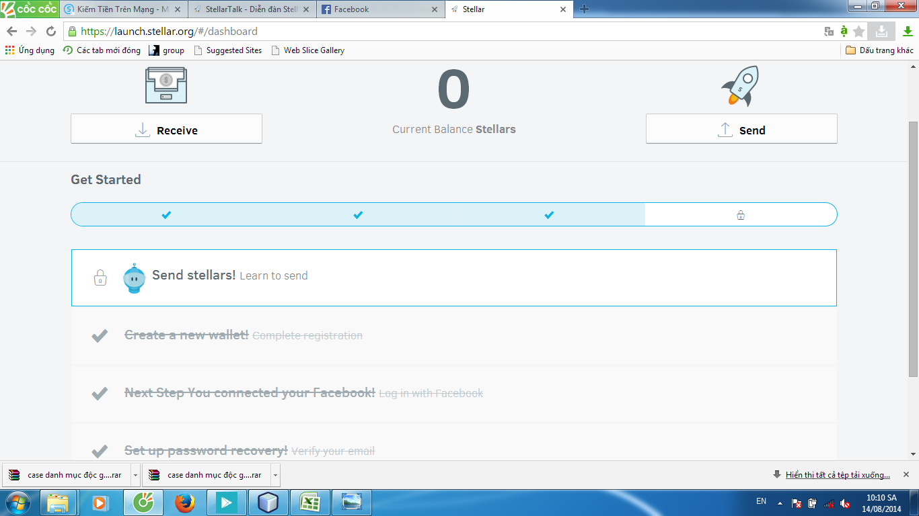Click the checkmark beside Set up password recovery
The height and width of the screenshot is (516, 919).
pyautogui.click(x=100, y=451)
